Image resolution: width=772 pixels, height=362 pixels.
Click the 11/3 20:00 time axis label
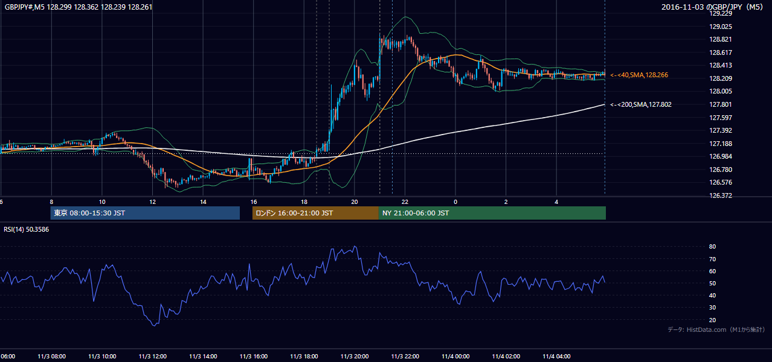tap(355, 356)
